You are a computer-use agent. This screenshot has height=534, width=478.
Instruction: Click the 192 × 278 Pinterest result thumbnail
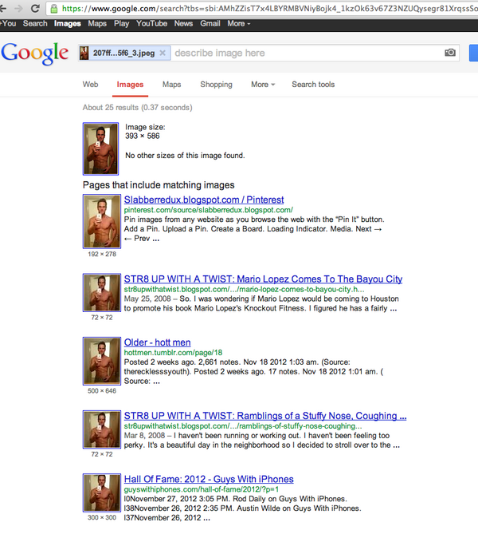coord(102,221)
